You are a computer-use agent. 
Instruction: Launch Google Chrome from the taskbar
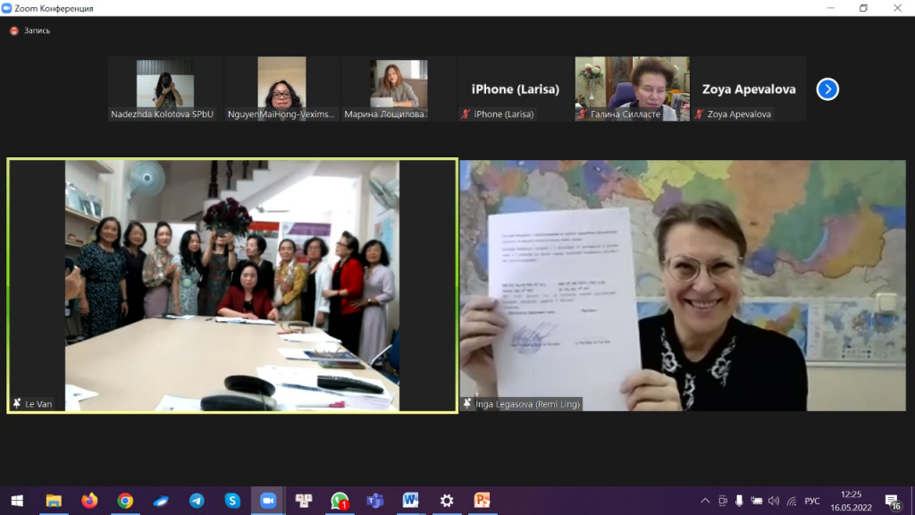point(125,501)
